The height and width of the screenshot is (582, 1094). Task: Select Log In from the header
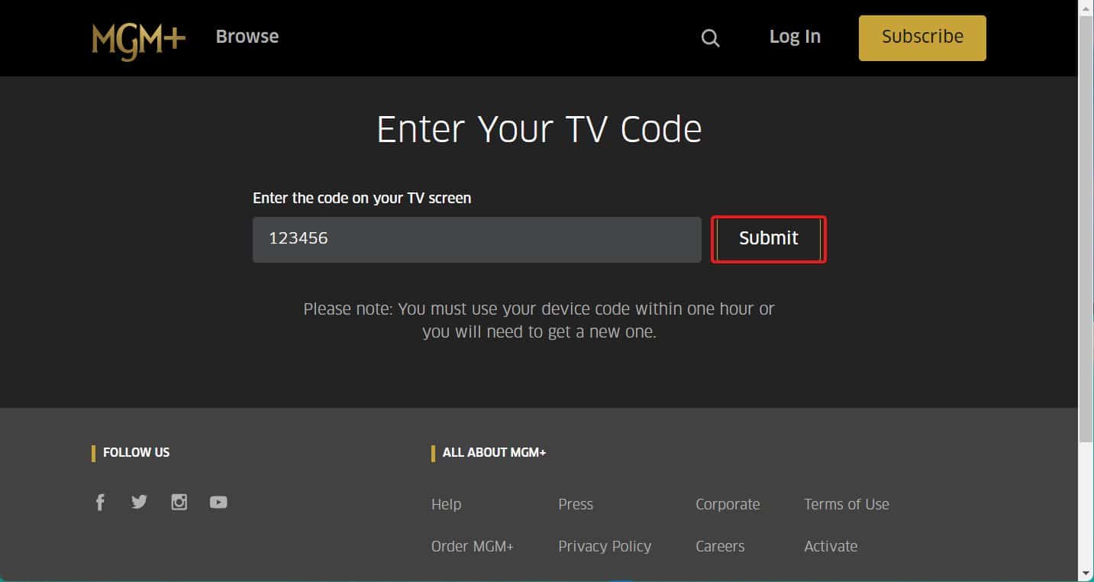(795, 36)
